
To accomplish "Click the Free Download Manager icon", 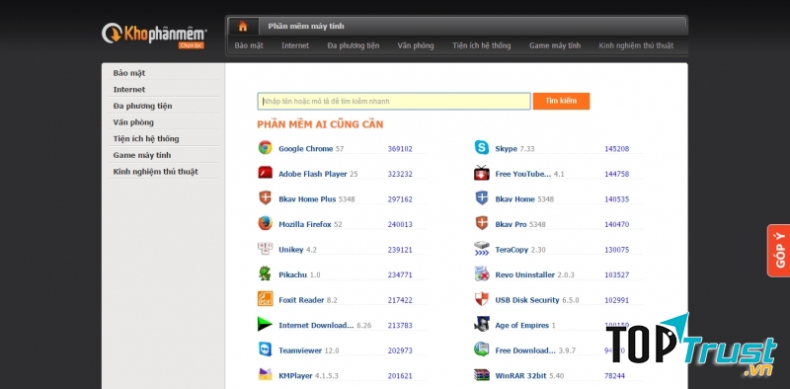I will pyautogui.click(x=482, y=350).
